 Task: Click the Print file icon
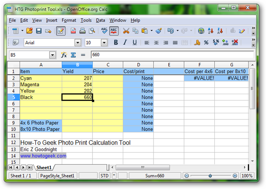[82, 31]
